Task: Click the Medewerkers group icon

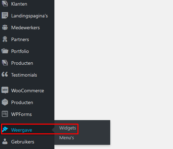Action: point(5,28)
